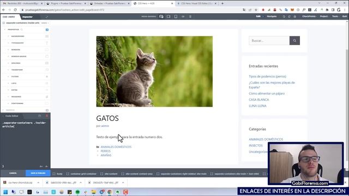Select the desktop preview device icon
This screenshot has height=196, width=349.
(x=161, y=16)
